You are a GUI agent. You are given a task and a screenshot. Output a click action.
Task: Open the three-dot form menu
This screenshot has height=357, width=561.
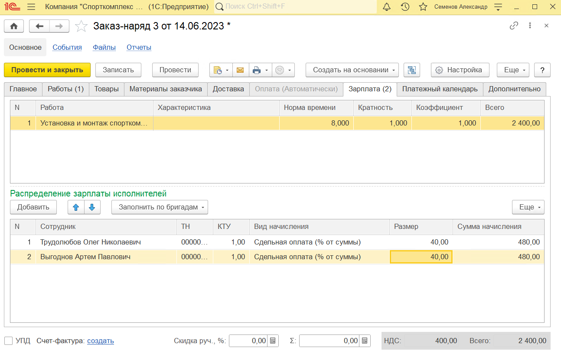[530, 26]
